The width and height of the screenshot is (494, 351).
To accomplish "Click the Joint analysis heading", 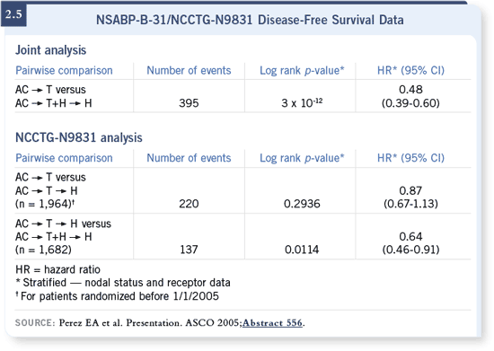I will click(50, 50).
